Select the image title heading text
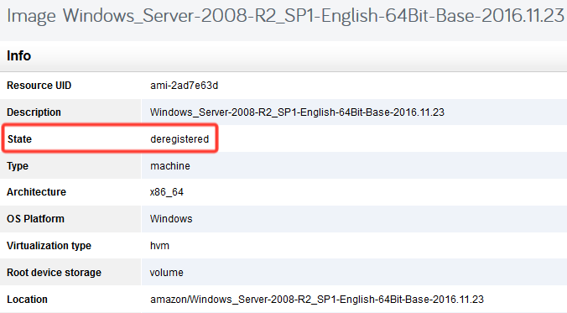Screen dimensions: 567x313 pos(285,16)
